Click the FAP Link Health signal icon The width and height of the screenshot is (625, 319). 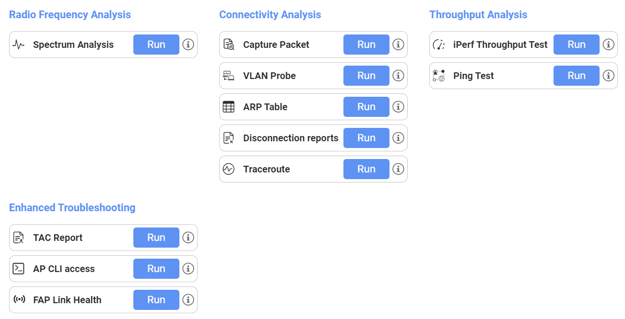[19, 299]
